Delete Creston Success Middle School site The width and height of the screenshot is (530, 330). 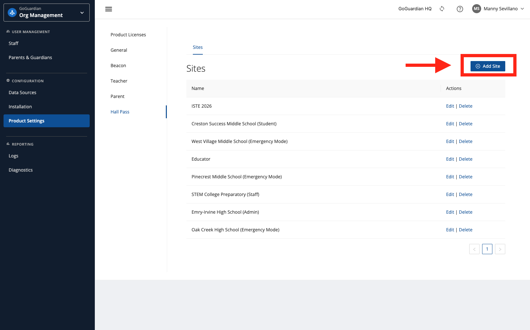point(466,124)
